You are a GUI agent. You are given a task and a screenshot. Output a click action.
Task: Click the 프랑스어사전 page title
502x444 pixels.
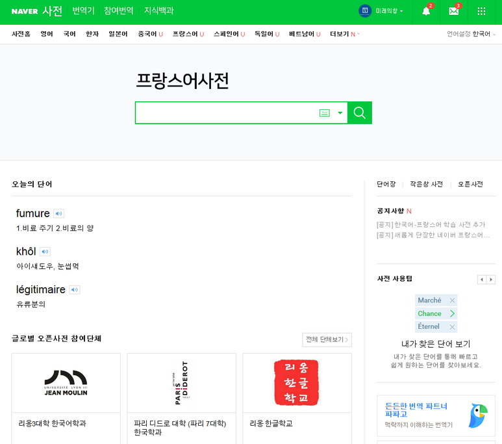tap(182, 81)
